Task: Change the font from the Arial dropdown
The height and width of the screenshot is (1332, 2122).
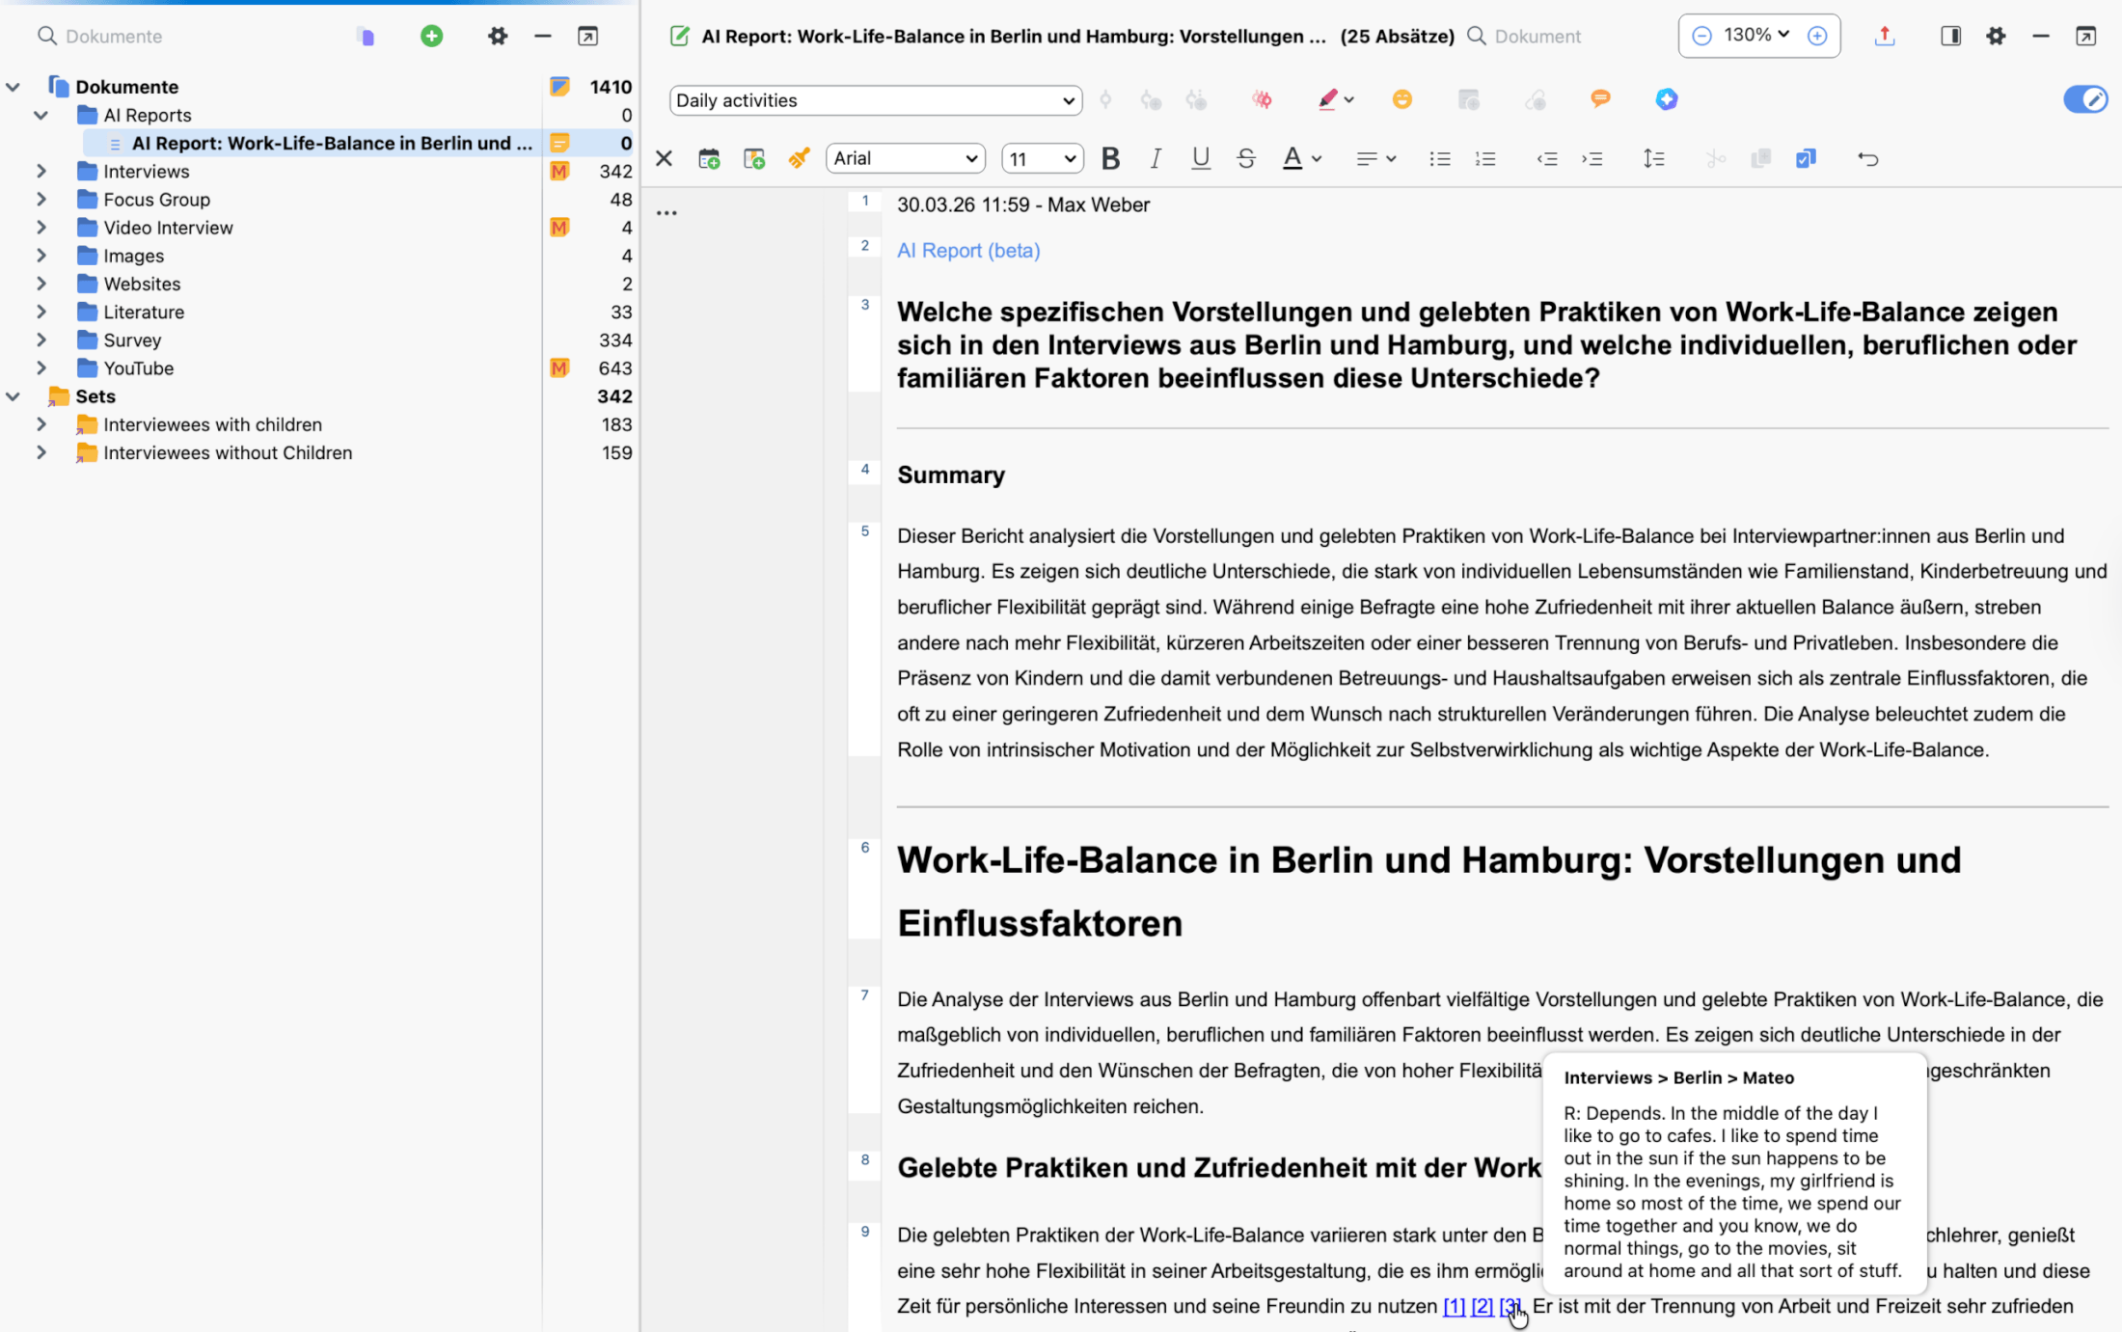Action: coord(904,158)
